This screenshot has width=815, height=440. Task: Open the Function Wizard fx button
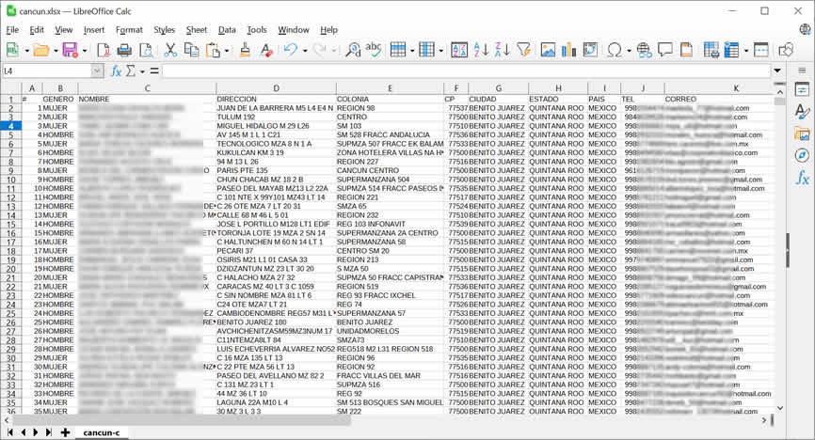point(116,71)
